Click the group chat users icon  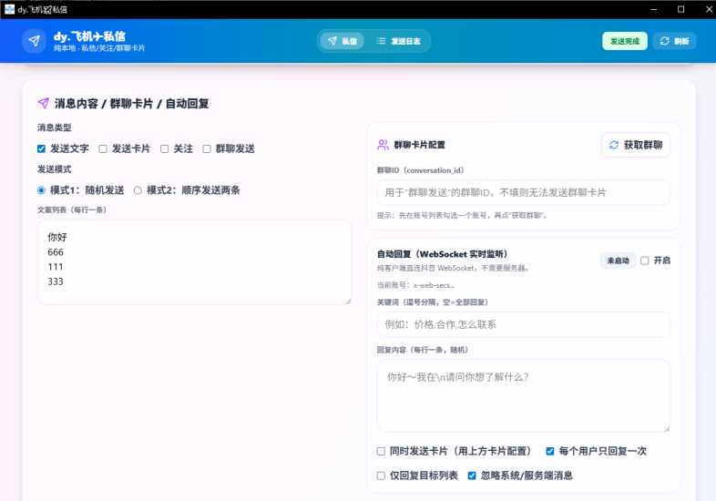383,145
